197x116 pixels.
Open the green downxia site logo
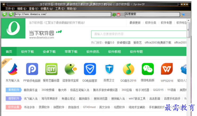tap(13, 28)
